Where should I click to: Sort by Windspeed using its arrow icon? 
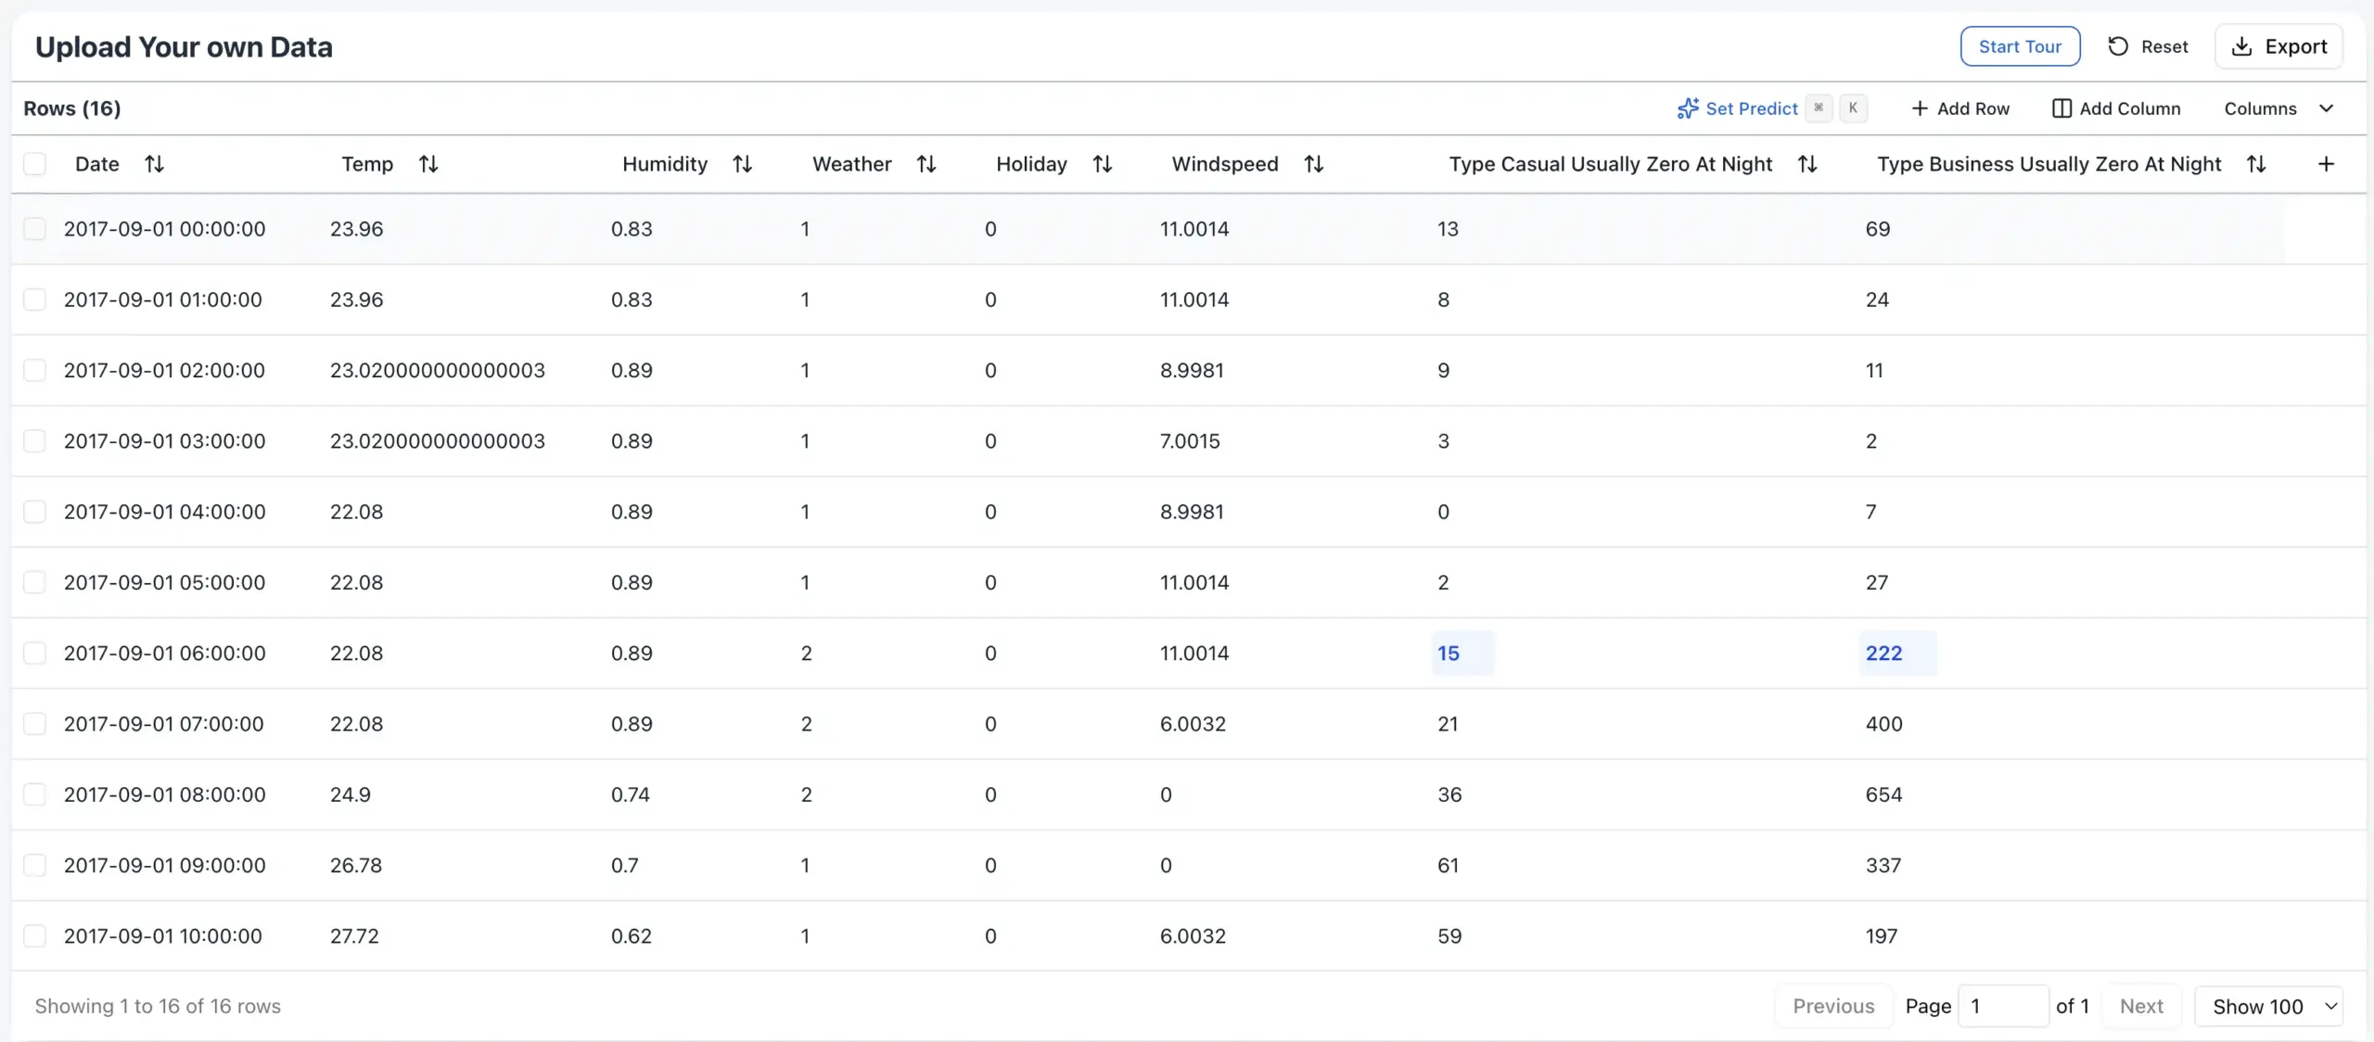click(1313, 164)
